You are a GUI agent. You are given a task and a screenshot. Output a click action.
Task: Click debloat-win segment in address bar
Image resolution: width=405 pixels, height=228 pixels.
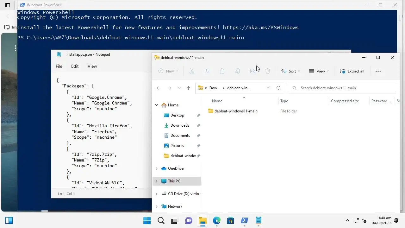coord(239,88)
